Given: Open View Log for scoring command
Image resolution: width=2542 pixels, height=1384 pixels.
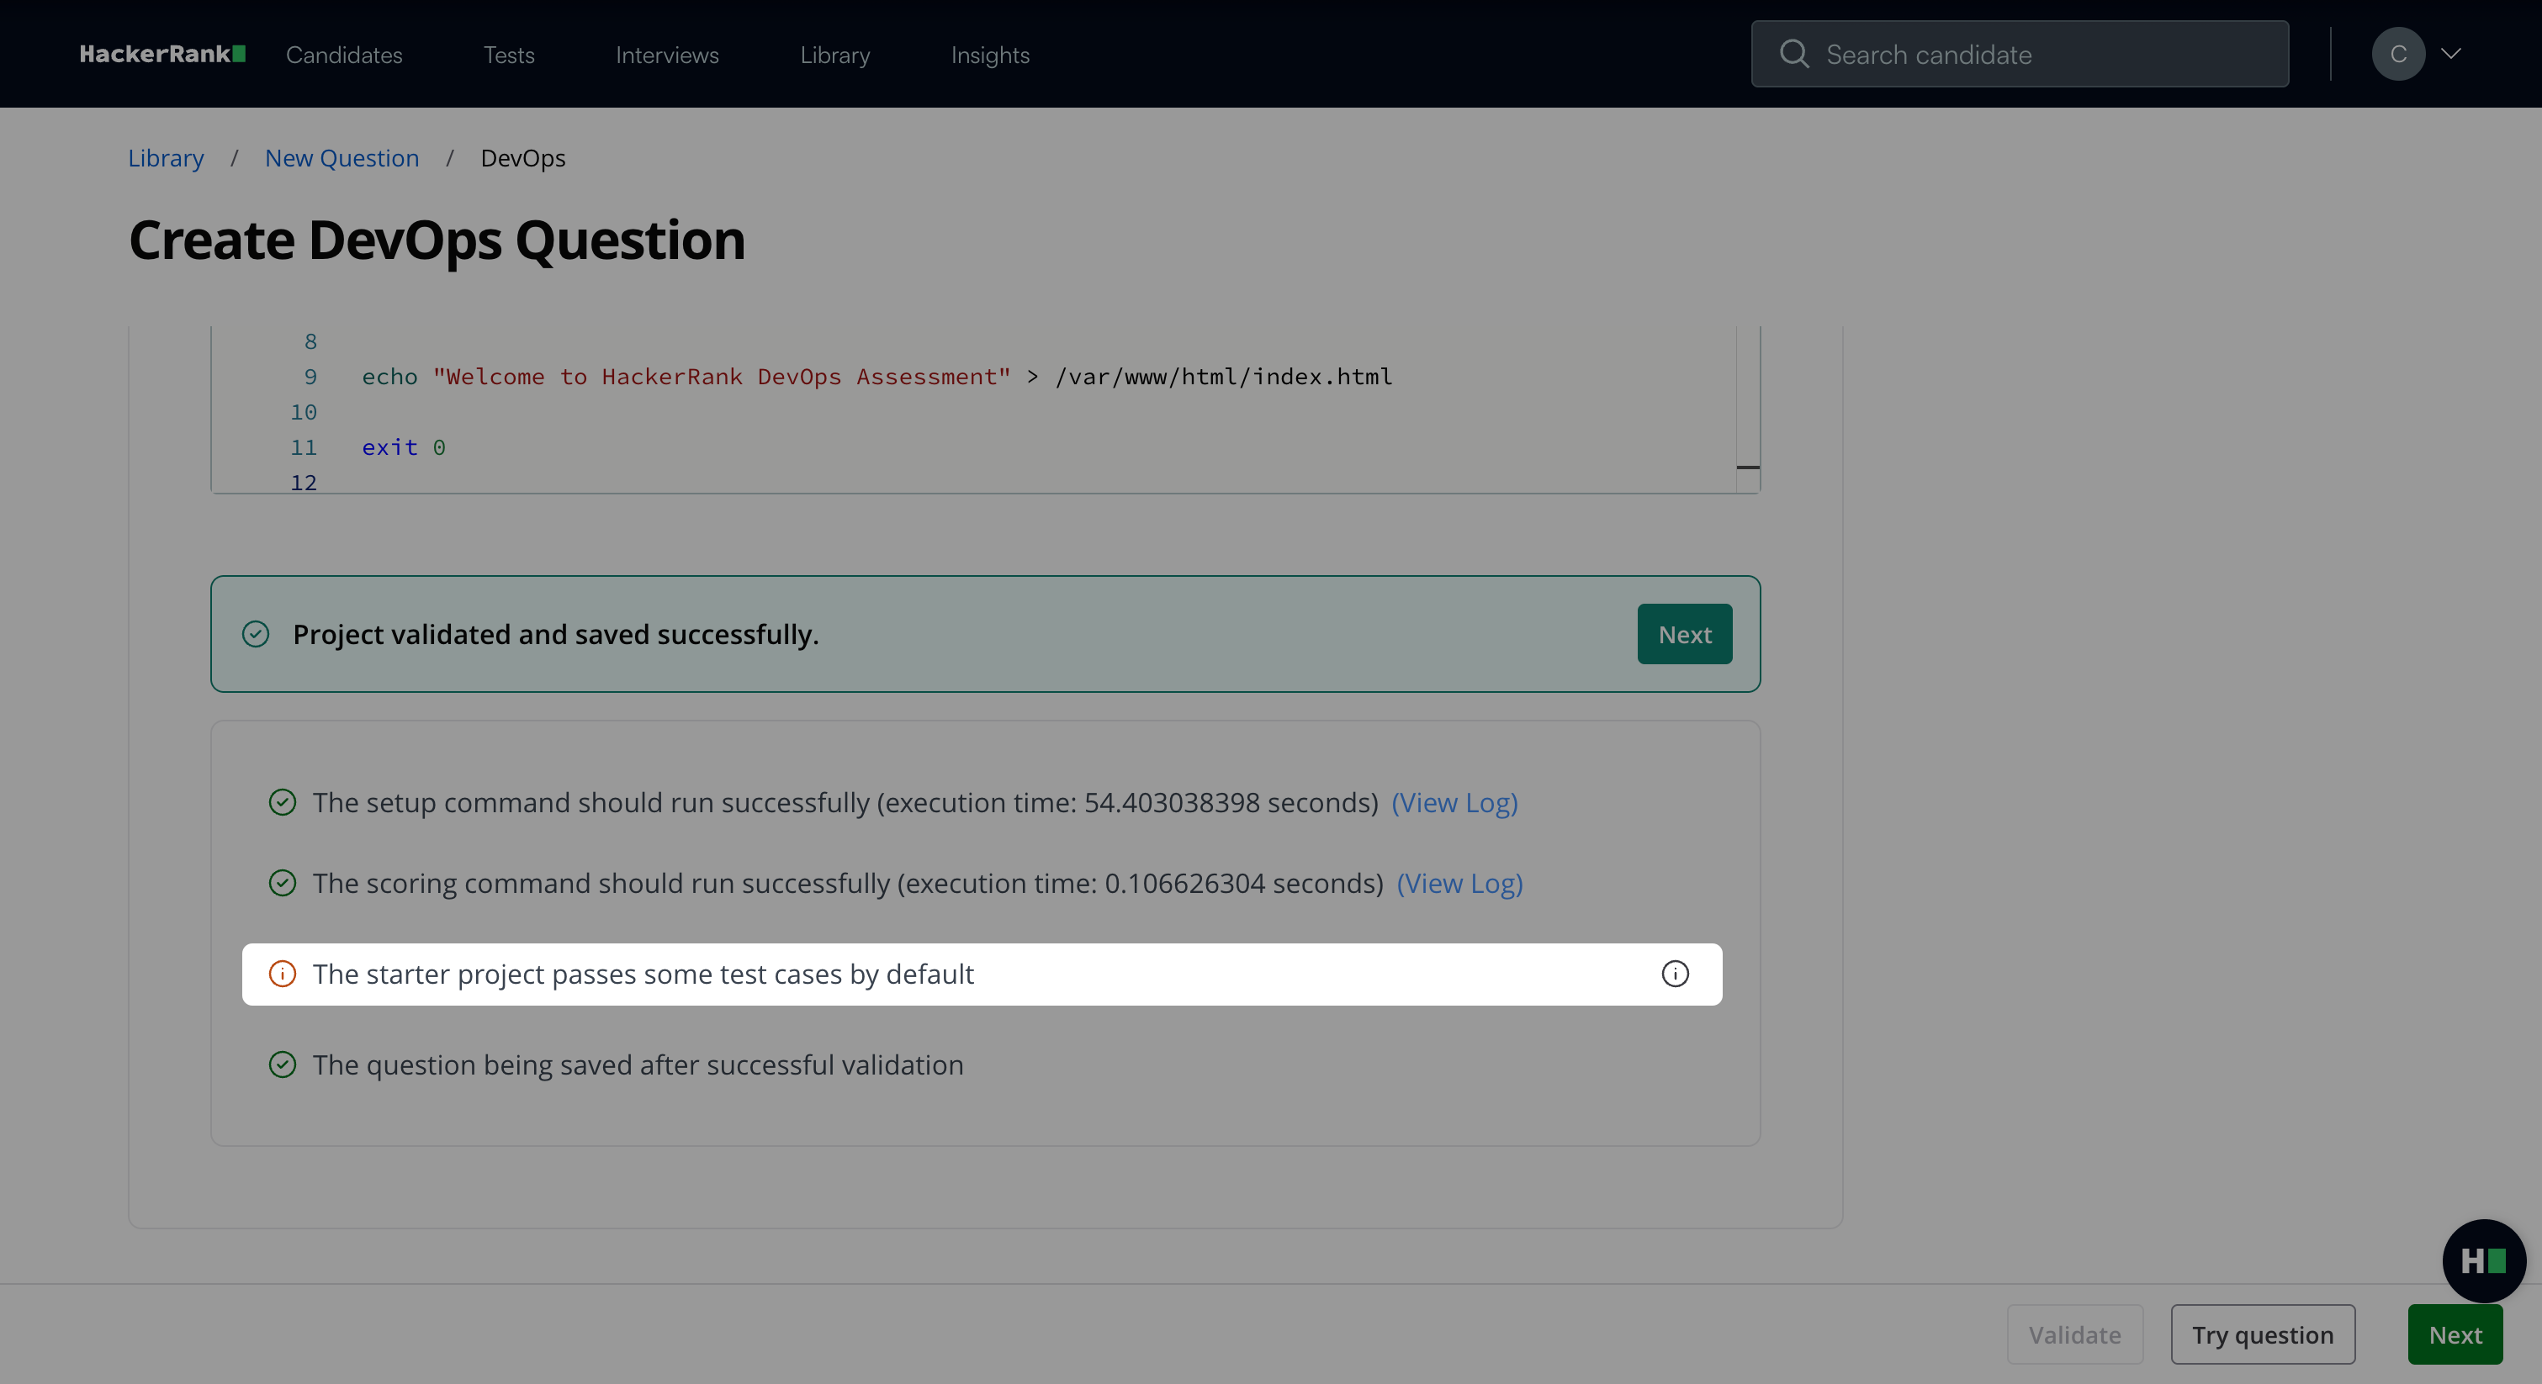Looking at the screenshot, I should [x=1459, y=883].
